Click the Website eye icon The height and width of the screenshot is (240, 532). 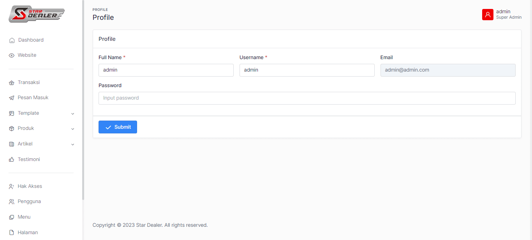pyautogui.click(x=12, y=55)
